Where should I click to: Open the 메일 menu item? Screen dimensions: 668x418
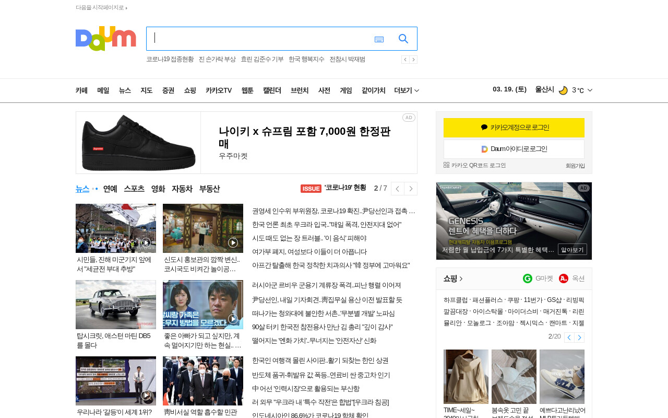[103, 90]
